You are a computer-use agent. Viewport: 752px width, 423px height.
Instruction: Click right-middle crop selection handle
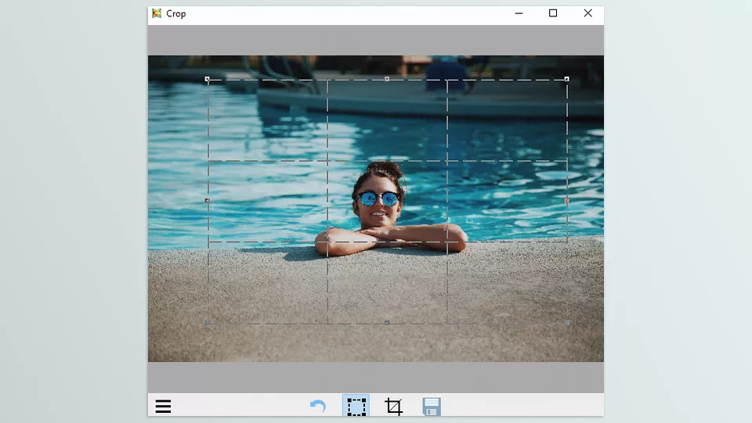pos(567,201)
